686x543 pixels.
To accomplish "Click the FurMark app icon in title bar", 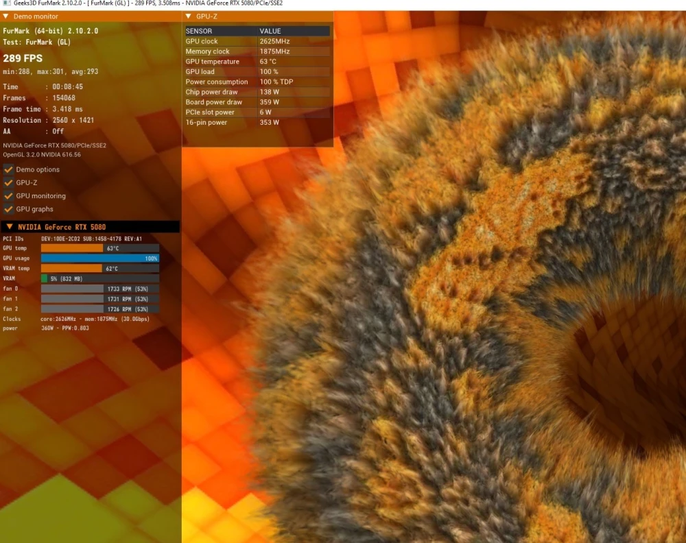I will click(x=6, y=3).
